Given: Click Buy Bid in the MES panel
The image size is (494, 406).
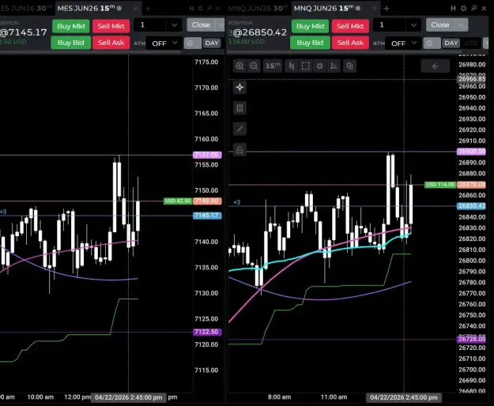Looking at the screenshot, I should coord(71,43).
